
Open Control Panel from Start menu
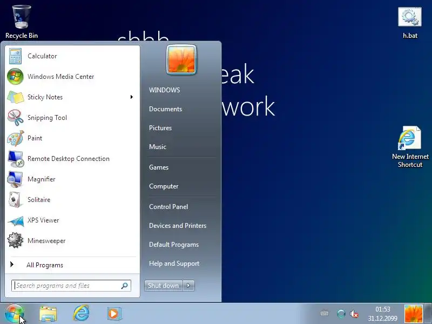click(x=168, y=207)
